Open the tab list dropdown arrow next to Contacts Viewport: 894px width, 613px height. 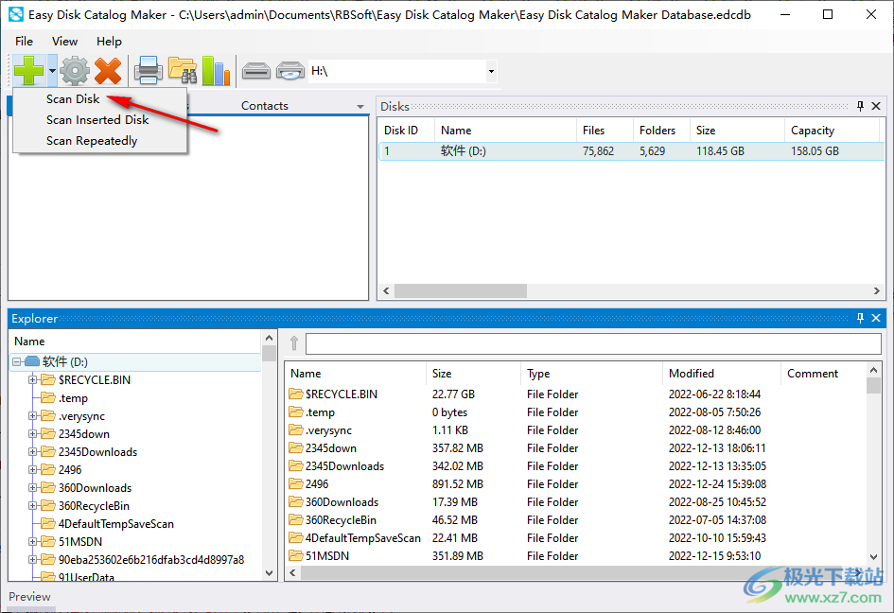point(360,107)
